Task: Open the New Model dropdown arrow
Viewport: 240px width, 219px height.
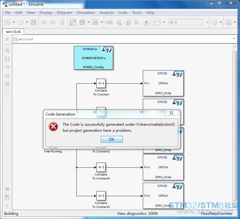Action: [14, 22]
